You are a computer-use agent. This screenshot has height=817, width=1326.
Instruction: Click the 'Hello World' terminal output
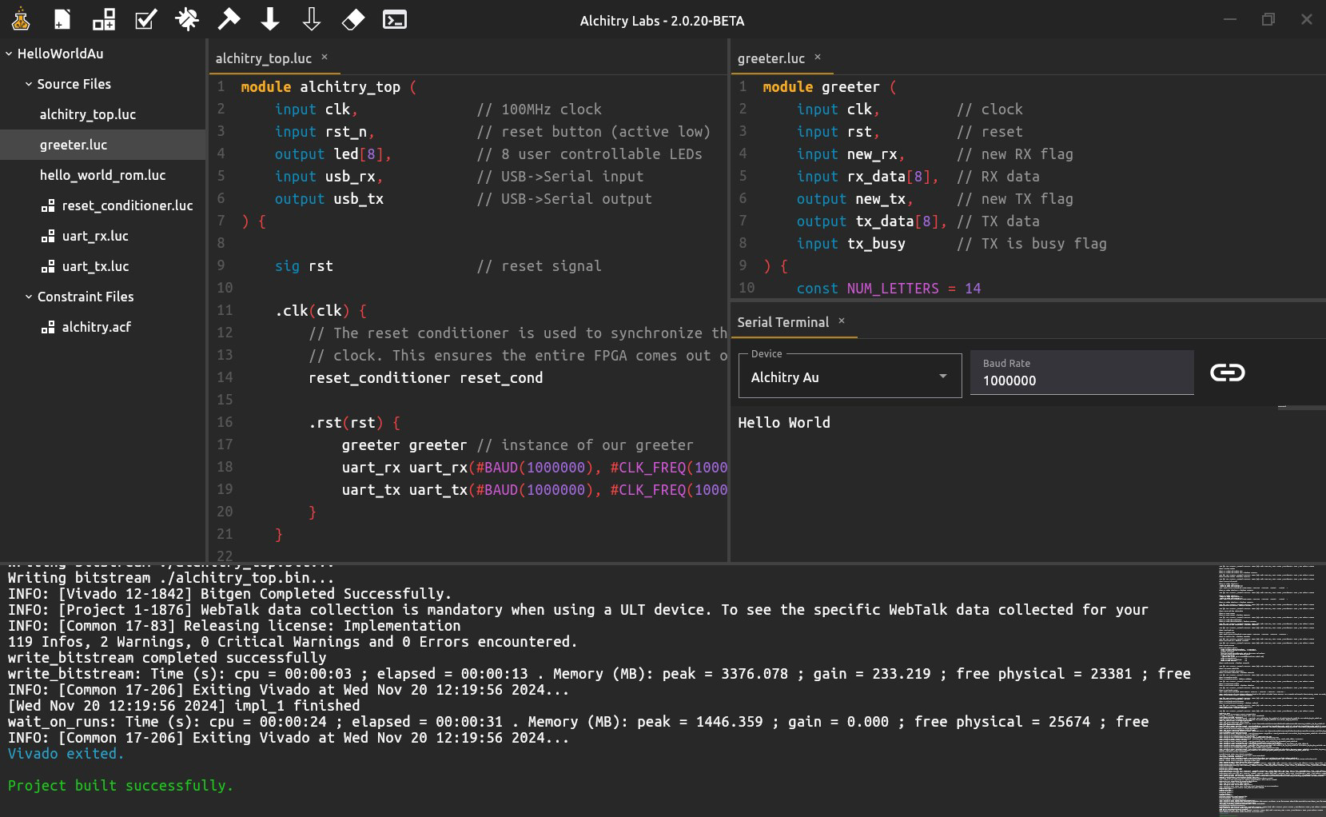(783, 422)
